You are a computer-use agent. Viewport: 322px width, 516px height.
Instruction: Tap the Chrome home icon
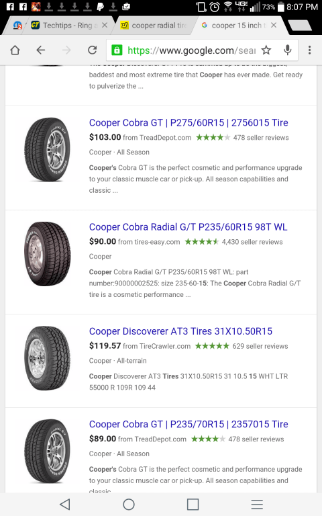pos(15,50)
